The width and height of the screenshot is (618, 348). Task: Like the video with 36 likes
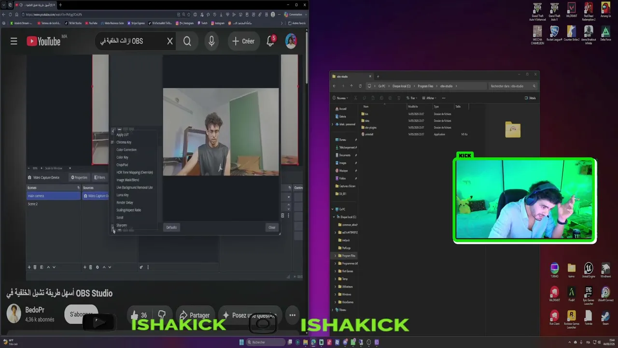139,315
